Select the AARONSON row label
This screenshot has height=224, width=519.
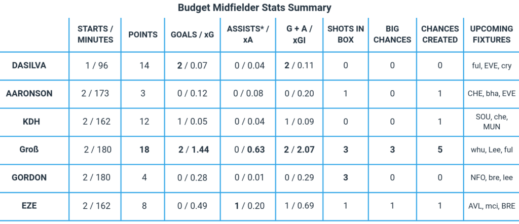(34, 93)
